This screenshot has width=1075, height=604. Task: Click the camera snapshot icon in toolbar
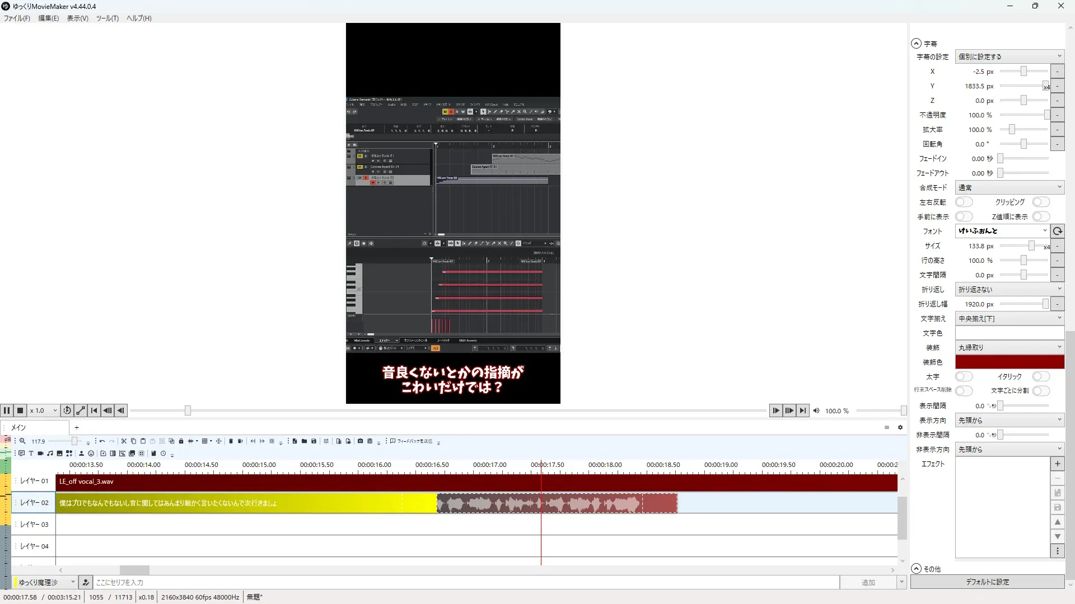click(360, 441)
